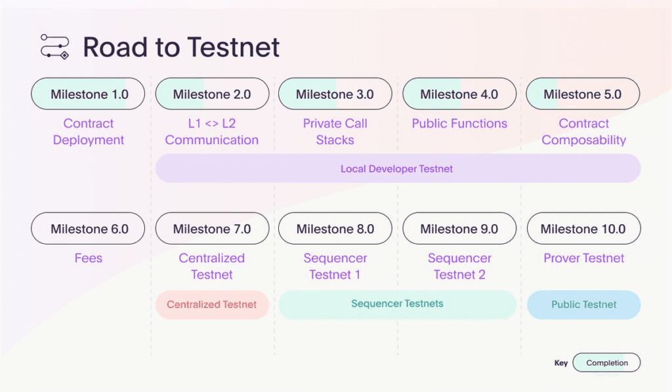Select the Milestone 9.0 pill

pyautogui.click(x=459, y=229)
